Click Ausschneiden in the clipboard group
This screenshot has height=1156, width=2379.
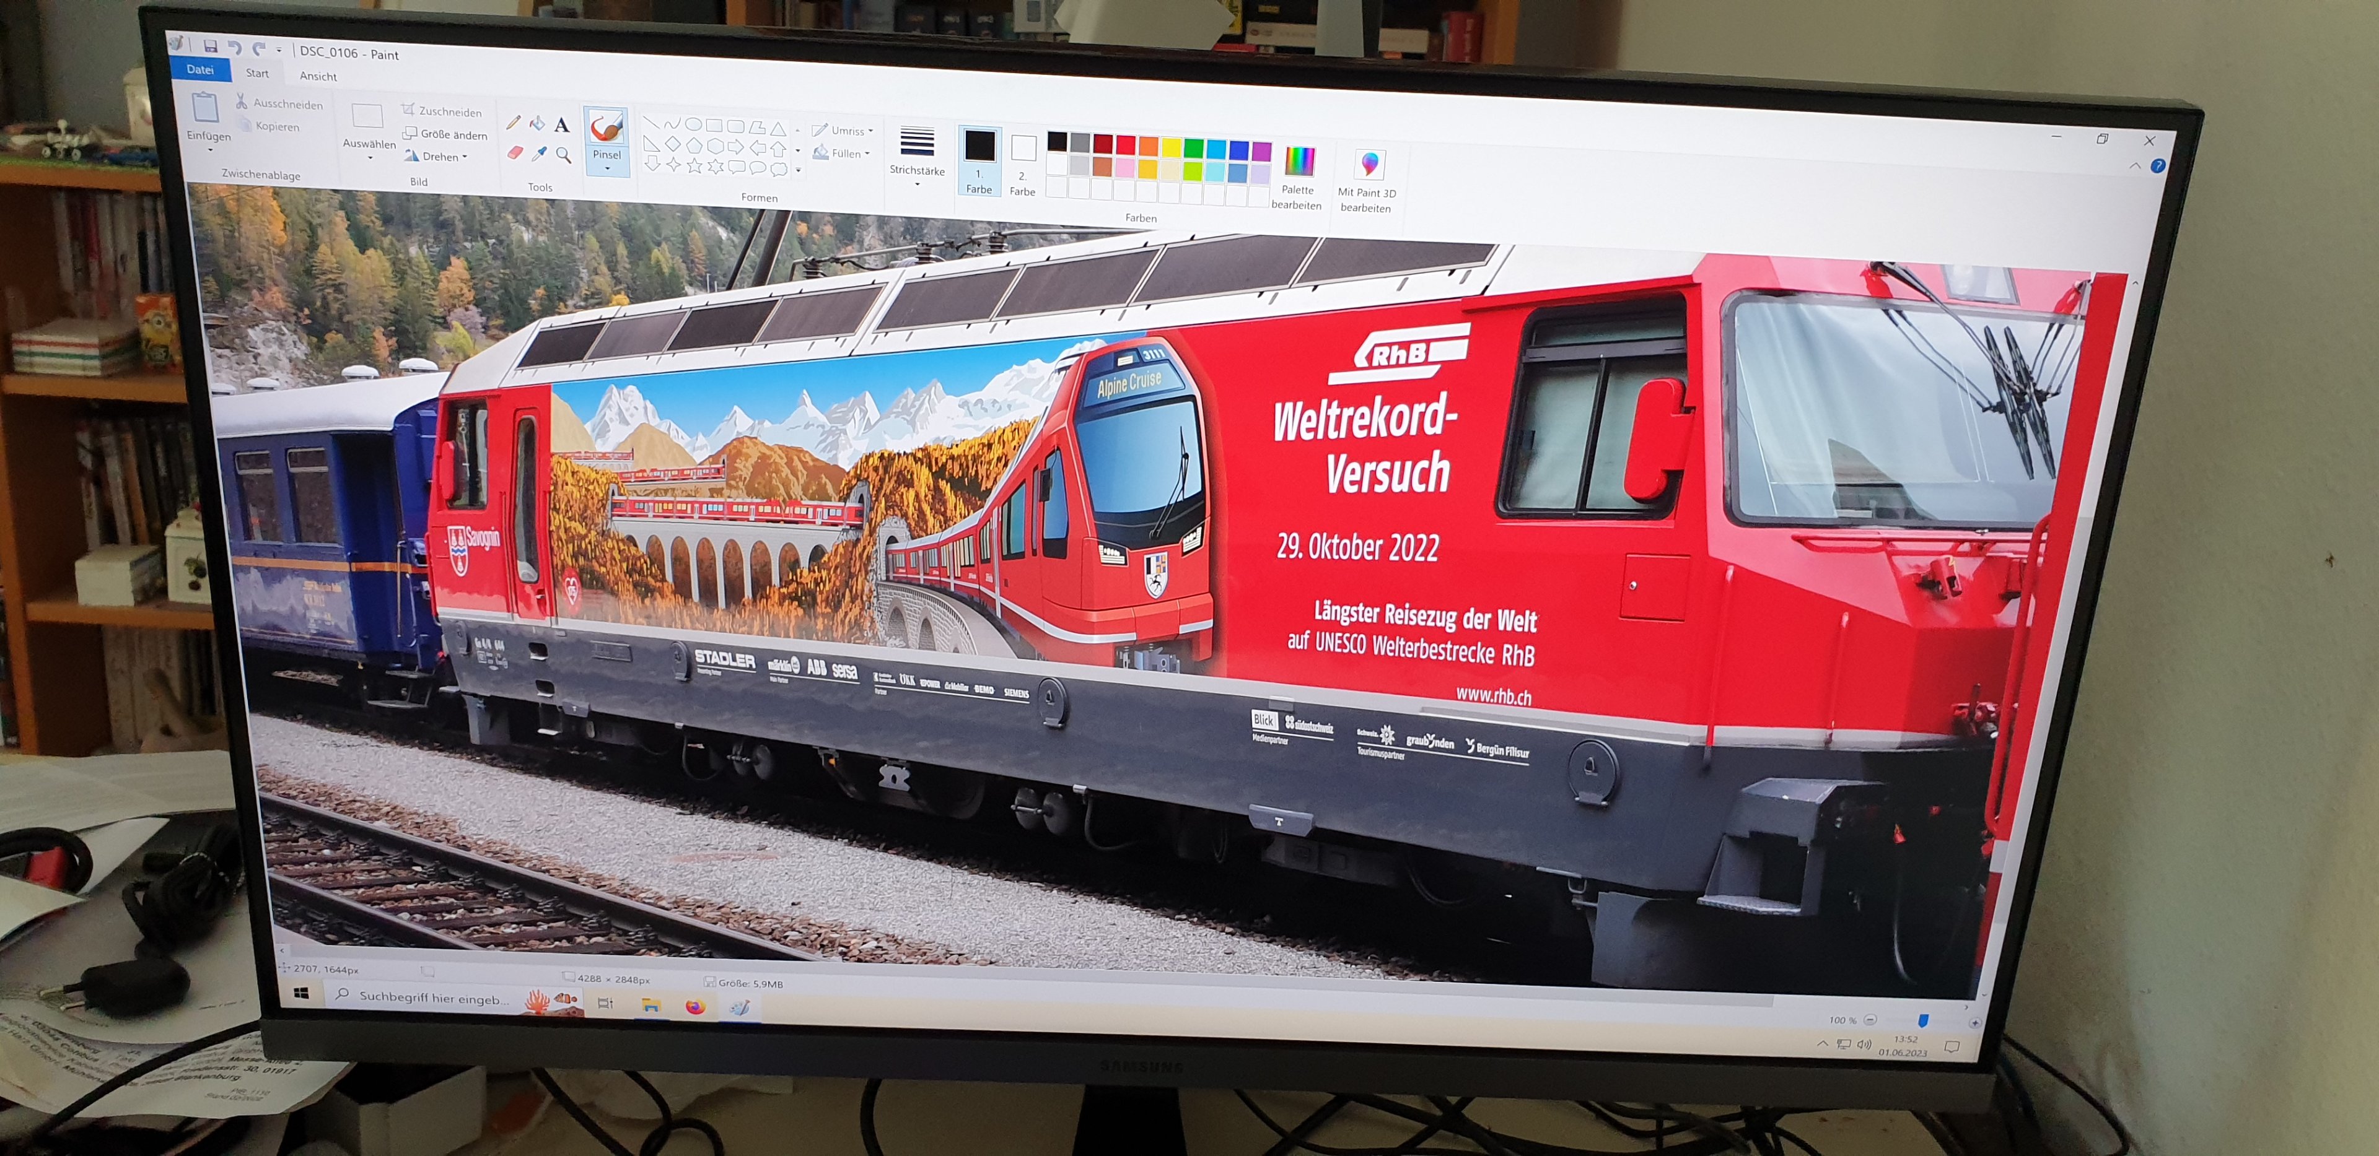pyautogui.click(x=279, y=103)
